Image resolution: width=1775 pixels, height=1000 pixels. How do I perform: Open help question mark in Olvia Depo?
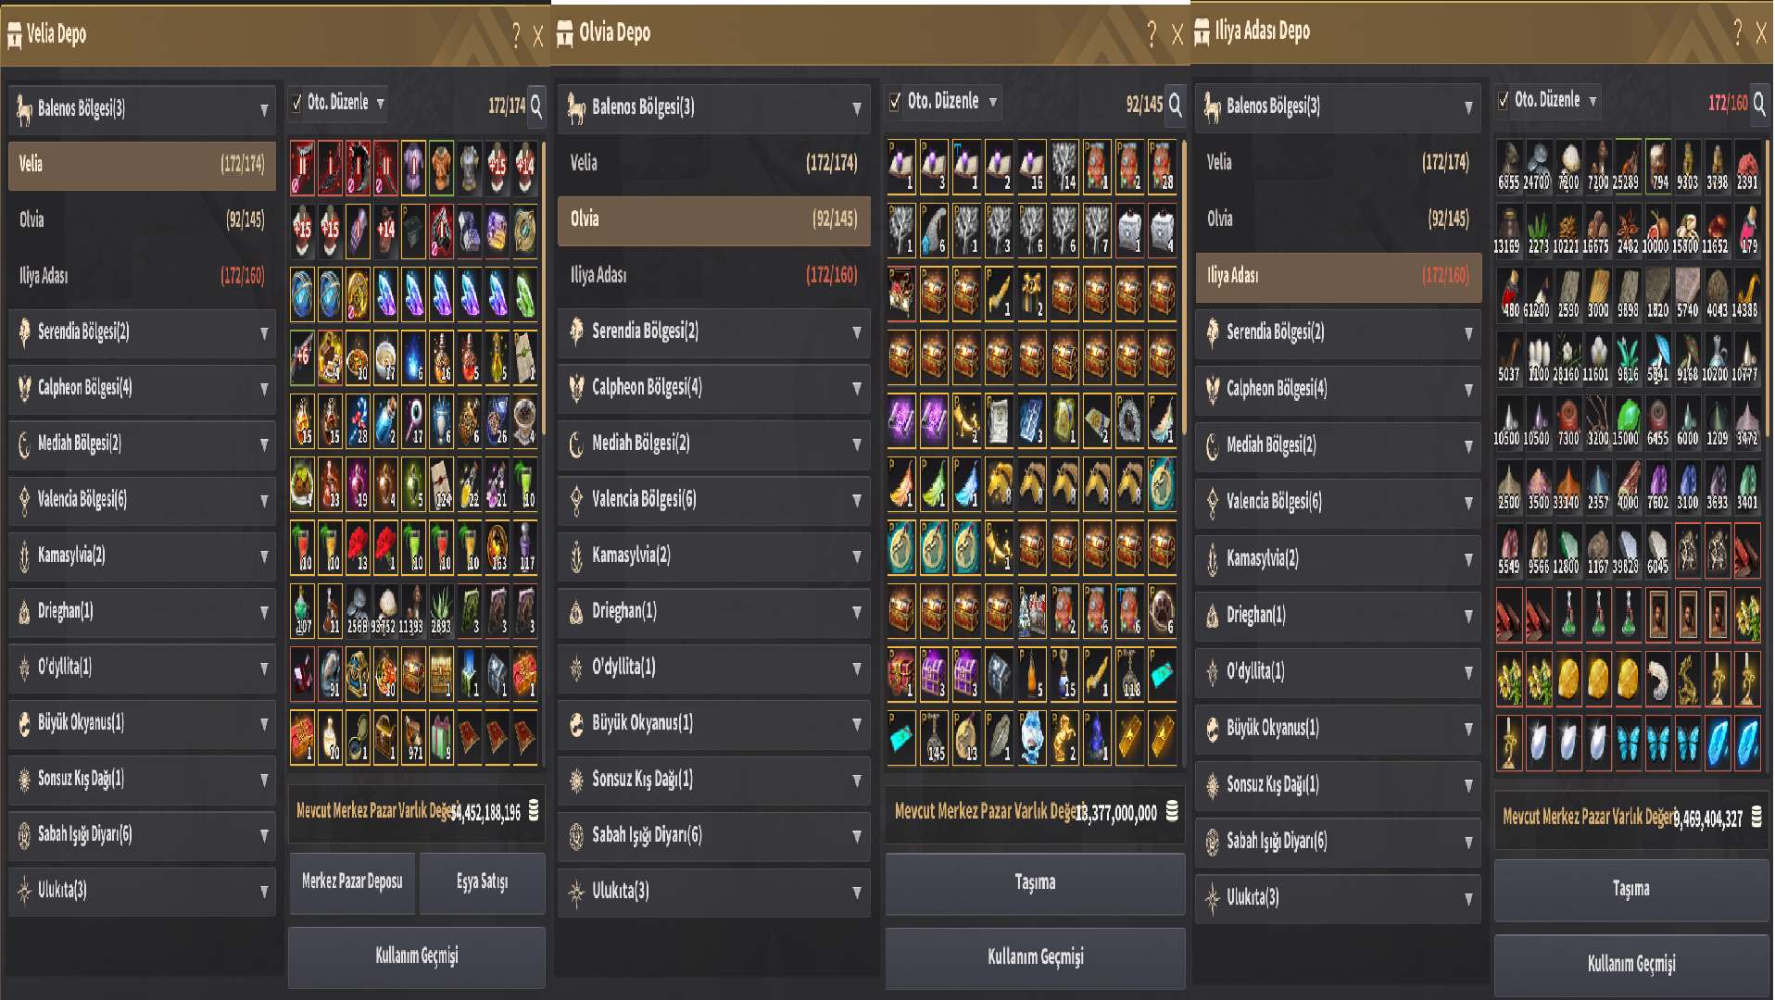coord(1152,34)
